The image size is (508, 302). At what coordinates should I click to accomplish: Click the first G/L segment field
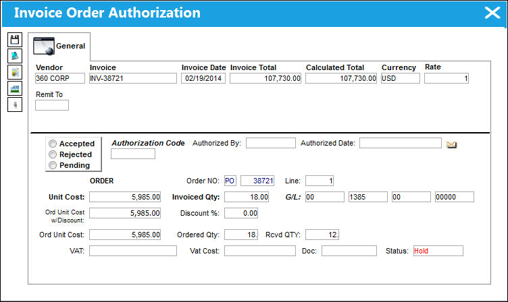coord(325,197)
